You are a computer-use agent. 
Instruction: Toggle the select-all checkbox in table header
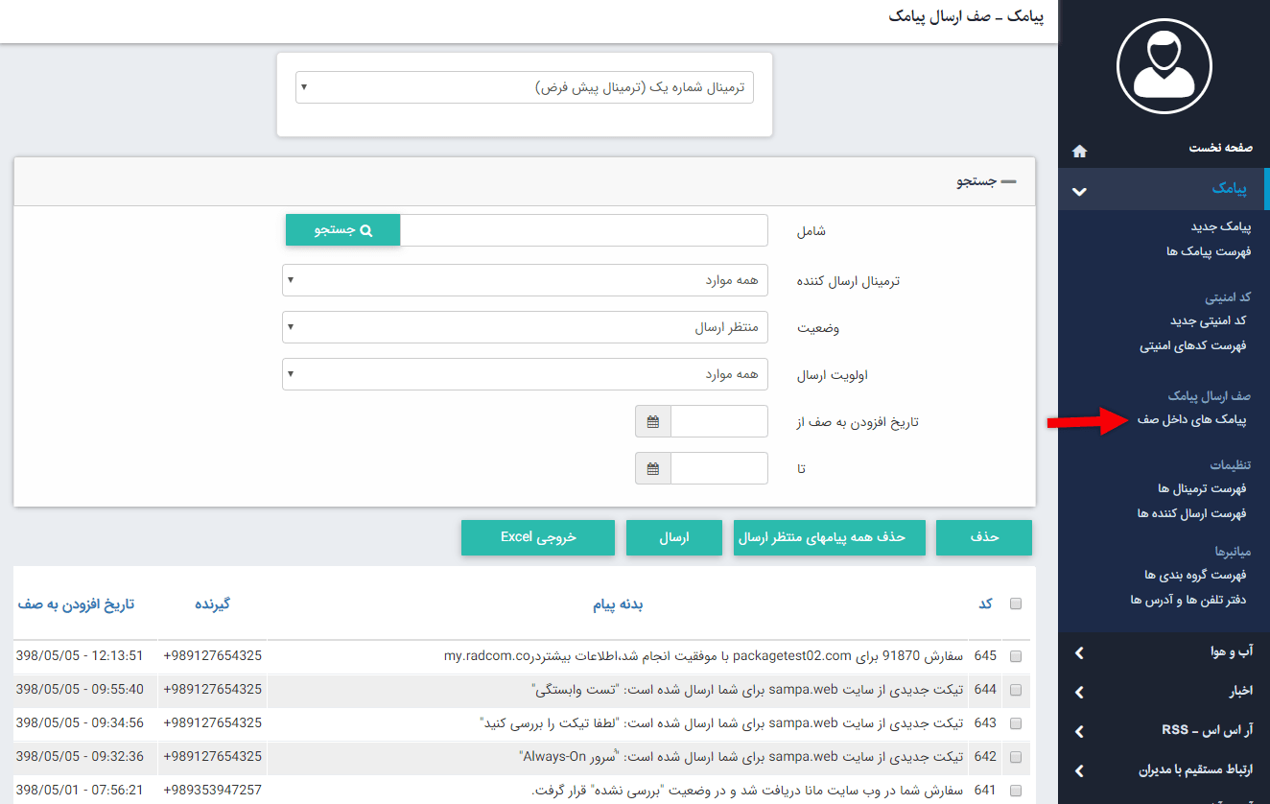tap(1016, 603)
